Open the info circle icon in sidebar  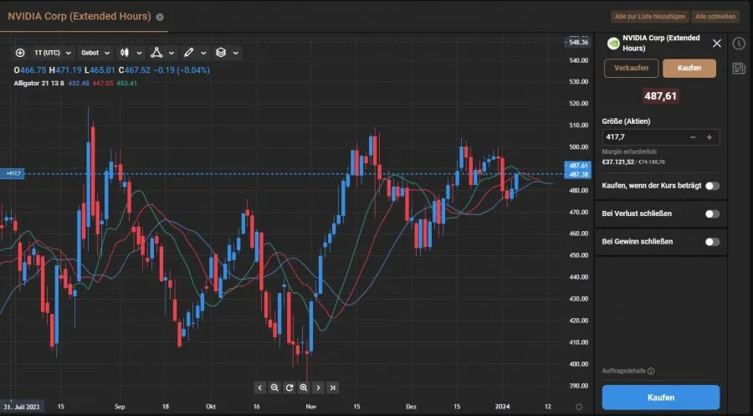pyautogui.click(x=739, y=44)
